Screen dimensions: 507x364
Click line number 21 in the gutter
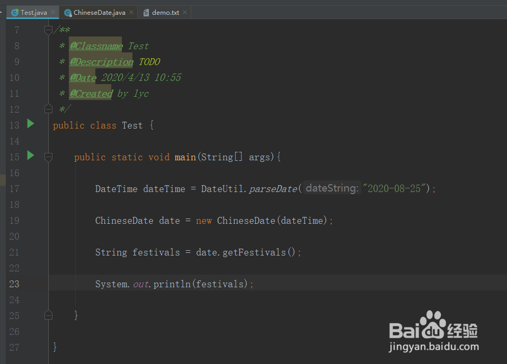14,252
